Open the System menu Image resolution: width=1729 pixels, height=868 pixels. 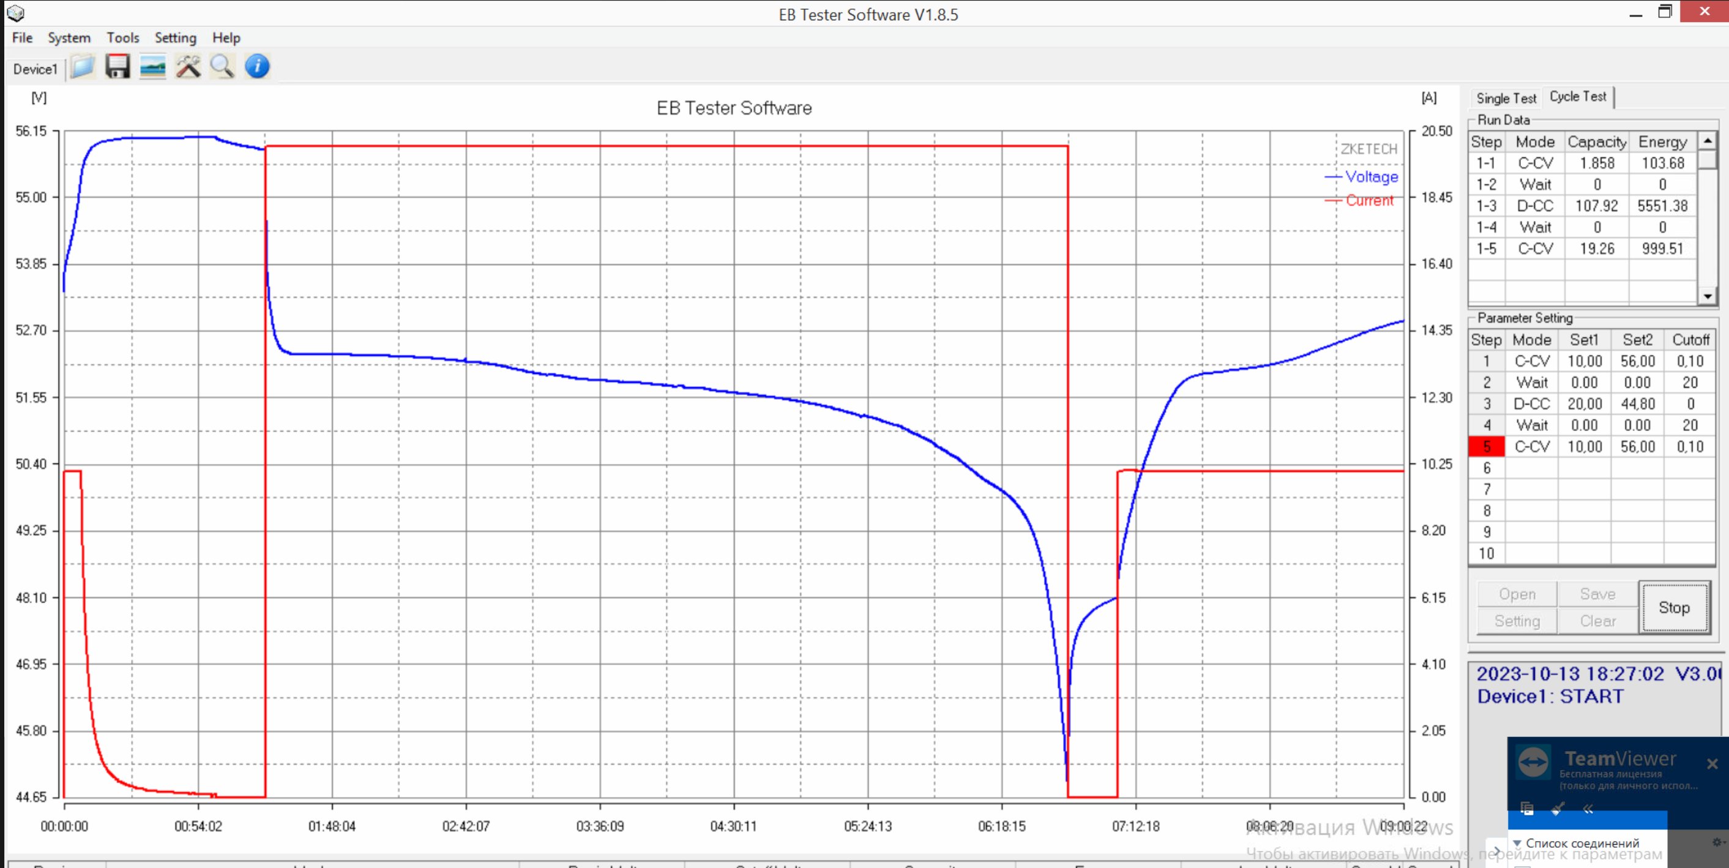click(x=69, y=39)
